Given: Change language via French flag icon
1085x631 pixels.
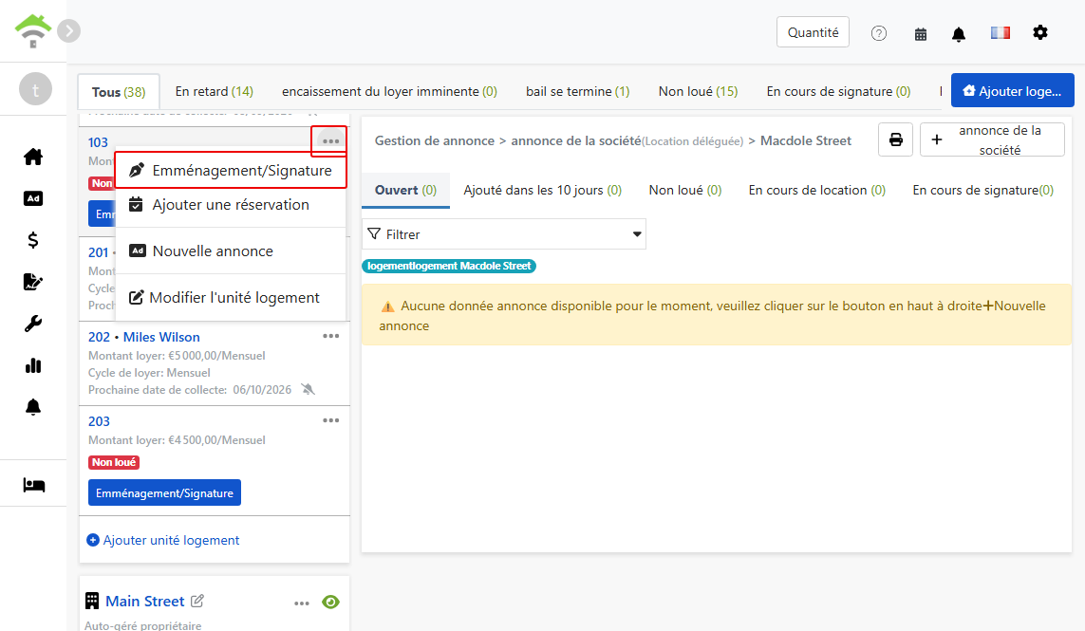Looking at the screenshot, I should click(x=1000, y=32).
